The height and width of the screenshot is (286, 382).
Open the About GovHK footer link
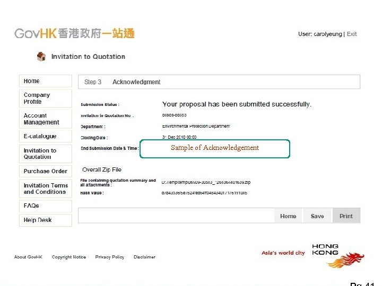[x=28, y=257]
